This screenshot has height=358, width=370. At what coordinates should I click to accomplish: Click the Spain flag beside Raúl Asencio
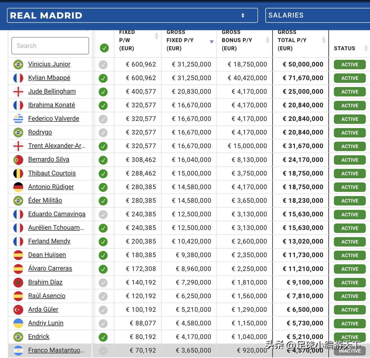coord(18,296)
